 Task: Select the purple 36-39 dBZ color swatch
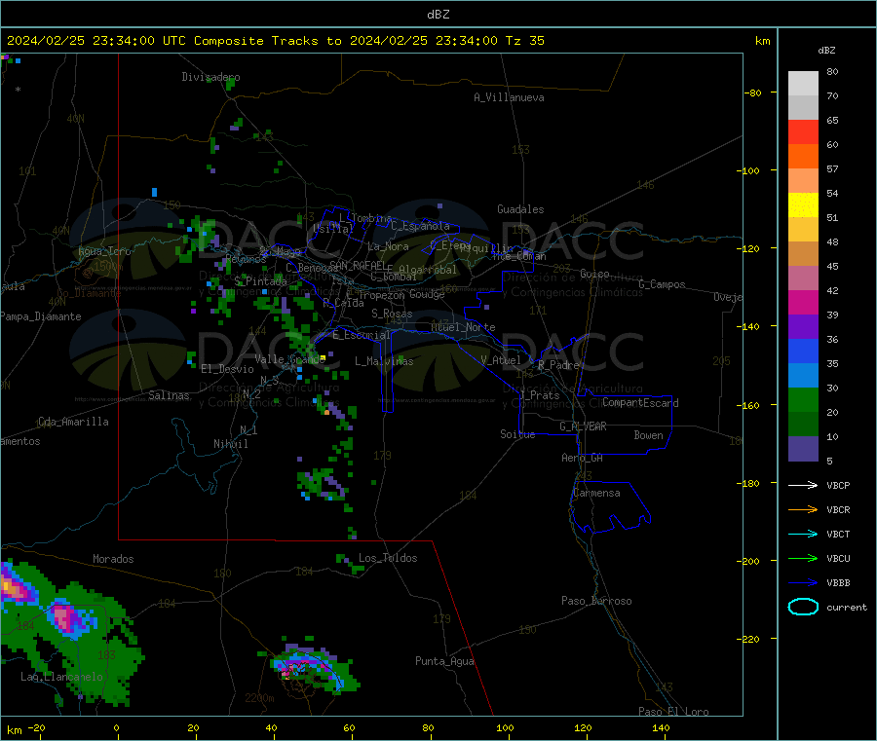(x=803, y=327)
